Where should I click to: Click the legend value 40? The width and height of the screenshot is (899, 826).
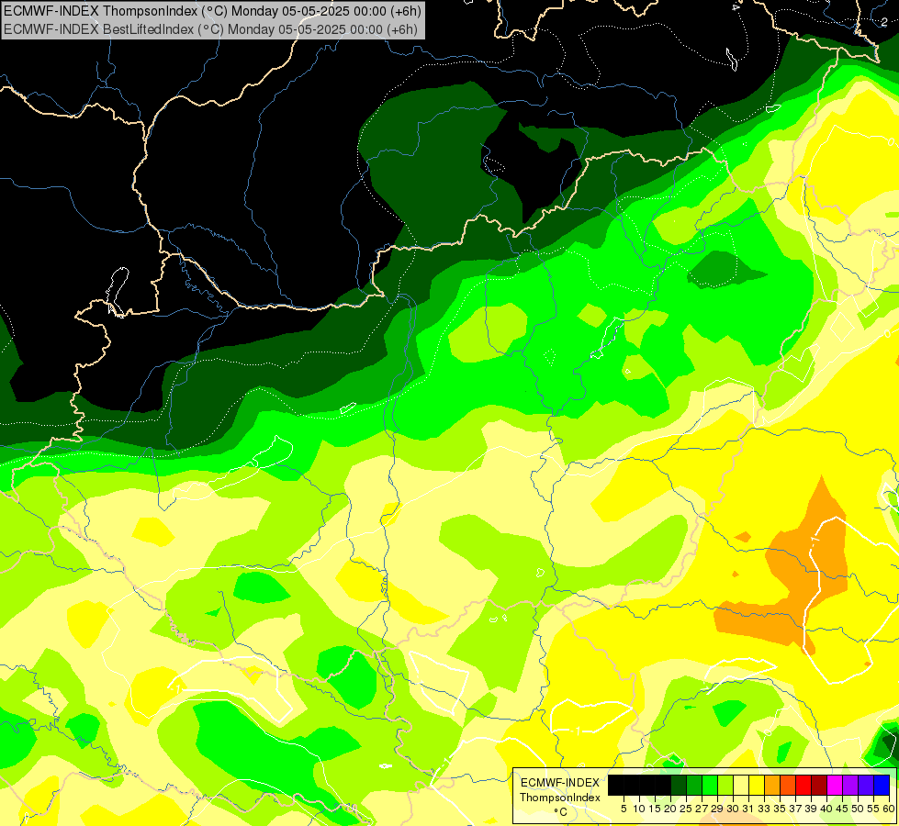[x=826, y=809]
